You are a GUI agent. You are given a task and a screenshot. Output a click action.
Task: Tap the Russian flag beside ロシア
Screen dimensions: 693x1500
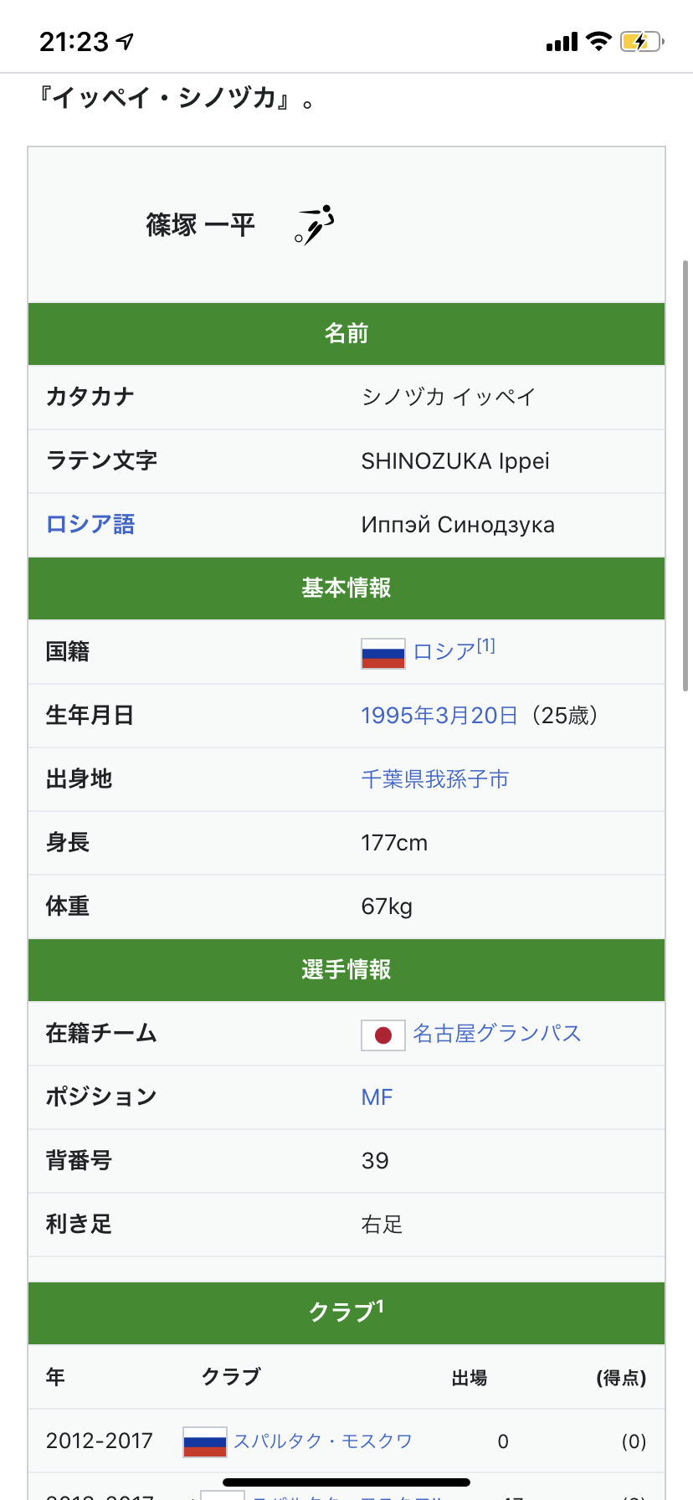[x=383, y=654]
